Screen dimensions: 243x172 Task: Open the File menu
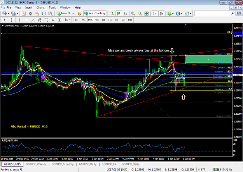(x=9, y=7)
